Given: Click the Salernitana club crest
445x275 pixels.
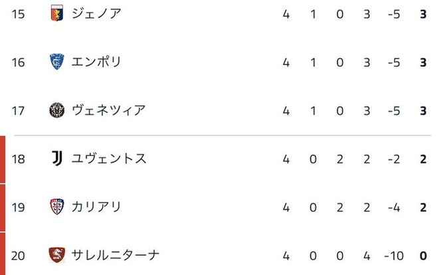Looking at the screenshot, I should point(57,255).
